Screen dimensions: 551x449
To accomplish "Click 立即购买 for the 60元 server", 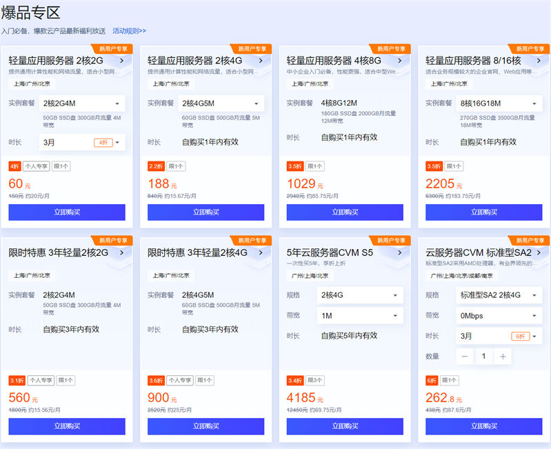I will 67,212.
